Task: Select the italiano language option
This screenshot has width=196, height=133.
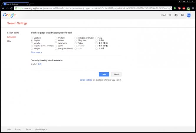Action: click(x=56, y=41)
